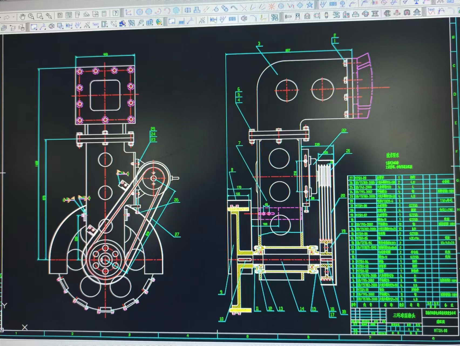This screenshot has height=346, width=460.
Task: Select the title text '三环球面磨头'
Action: [x=404, y=315]
